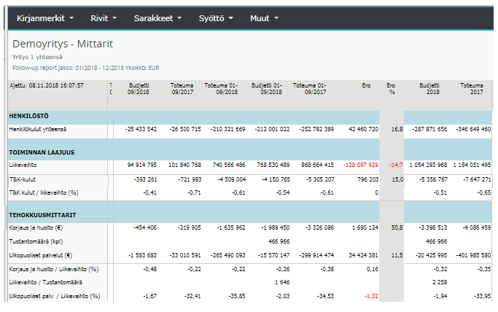Click the TOIMINNAN LAAJUUS section header
Image resolution: width=498 pixels, height=312 pixels.
coord(43,152)
